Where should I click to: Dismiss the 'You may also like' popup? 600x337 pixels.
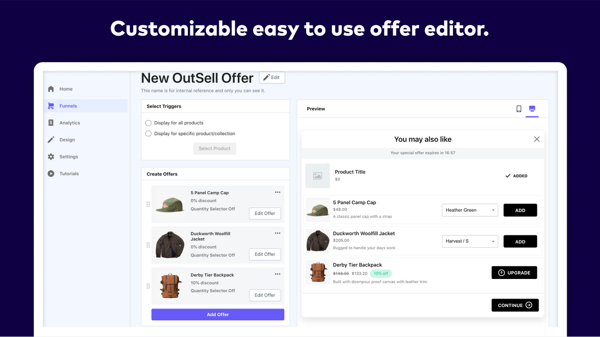[x=536, y=139]
